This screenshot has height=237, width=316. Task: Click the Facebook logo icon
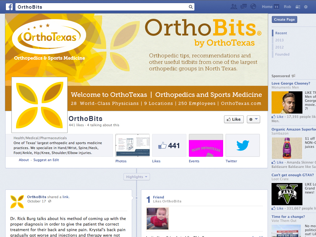9,7
